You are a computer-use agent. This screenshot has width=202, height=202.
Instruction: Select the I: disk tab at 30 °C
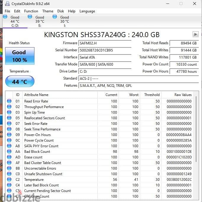(x=64, y=21)
